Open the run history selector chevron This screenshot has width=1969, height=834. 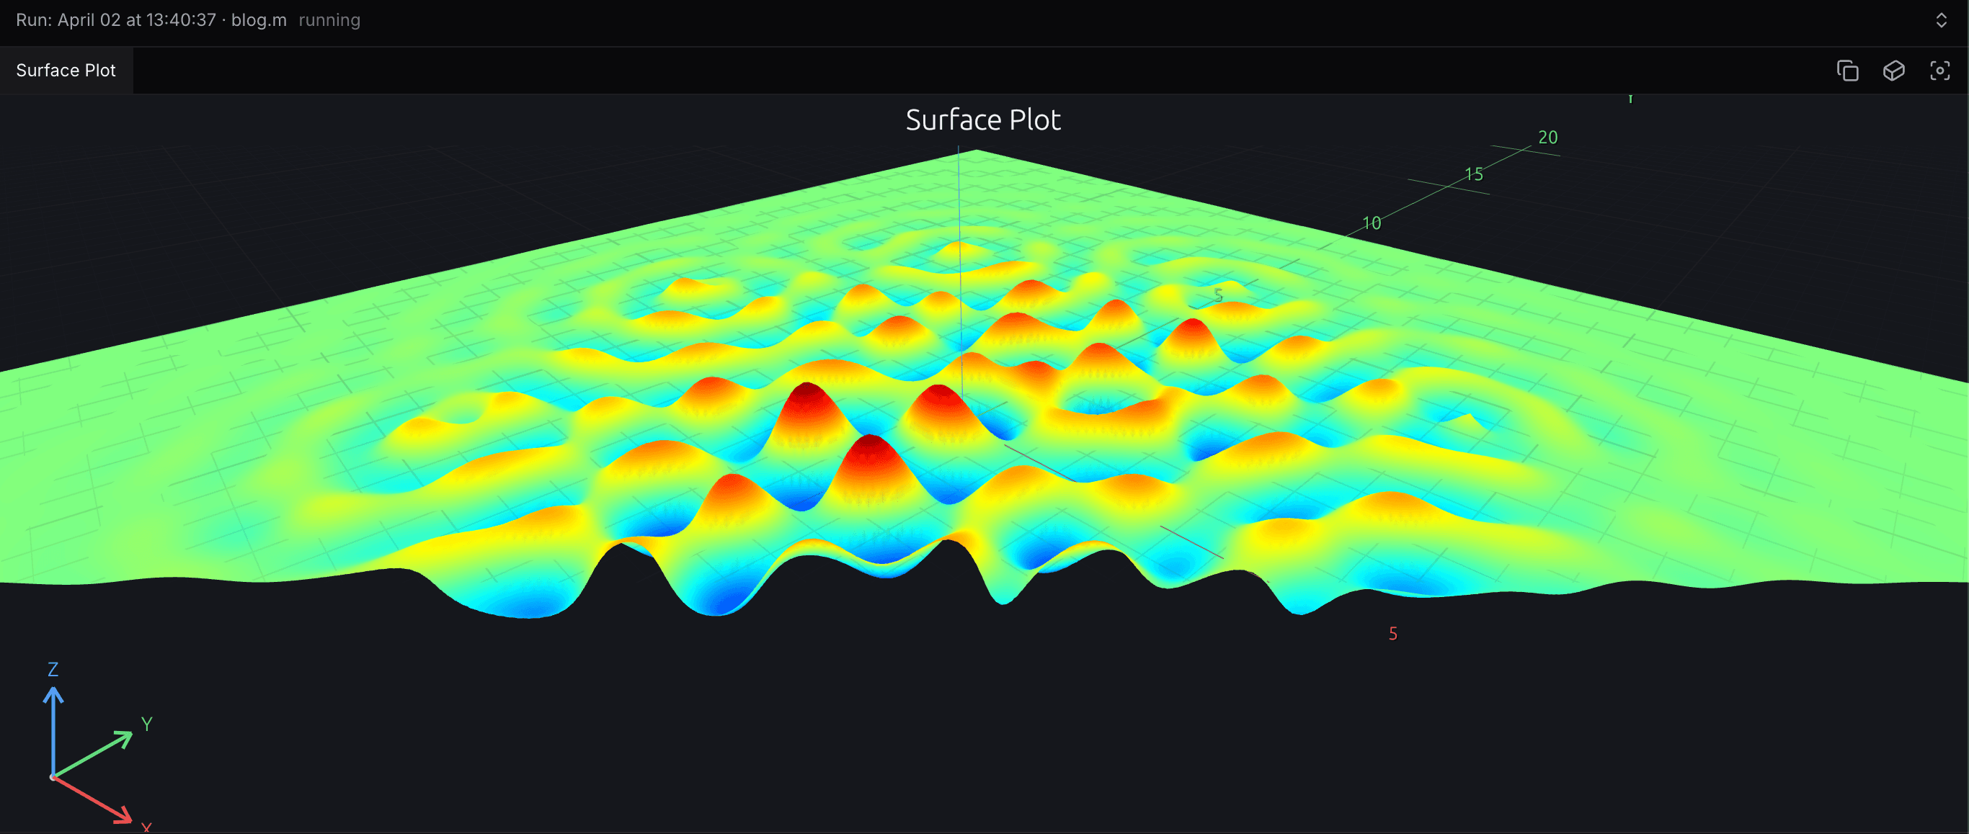point(1941,21)
